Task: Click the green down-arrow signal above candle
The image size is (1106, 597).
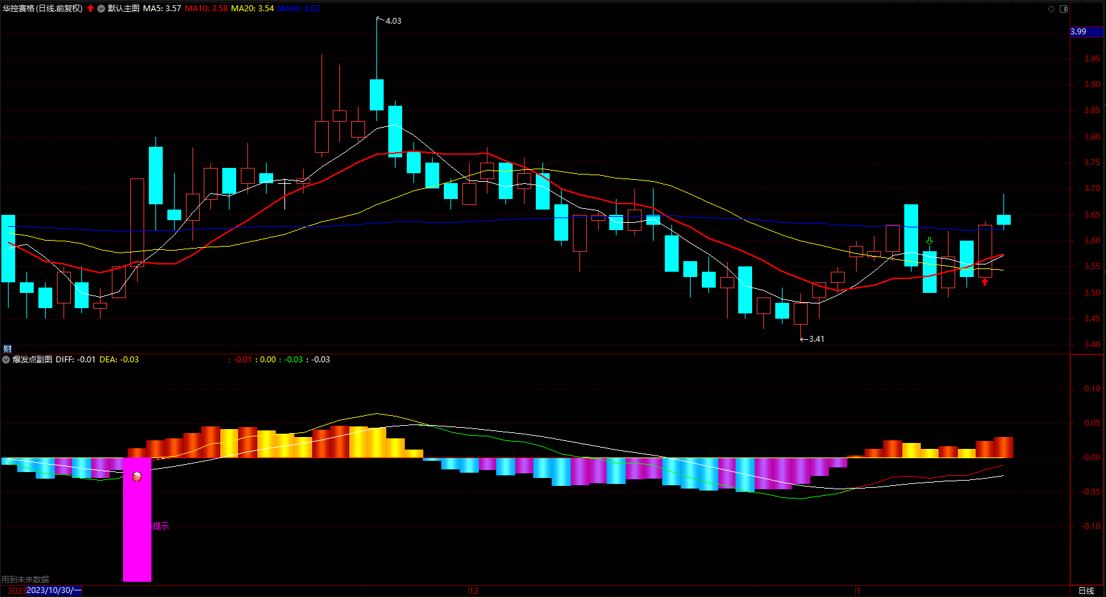Action: [929, 241]
